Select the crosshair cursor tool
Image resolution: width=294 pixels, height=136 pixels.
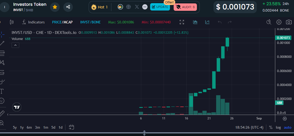2,34
